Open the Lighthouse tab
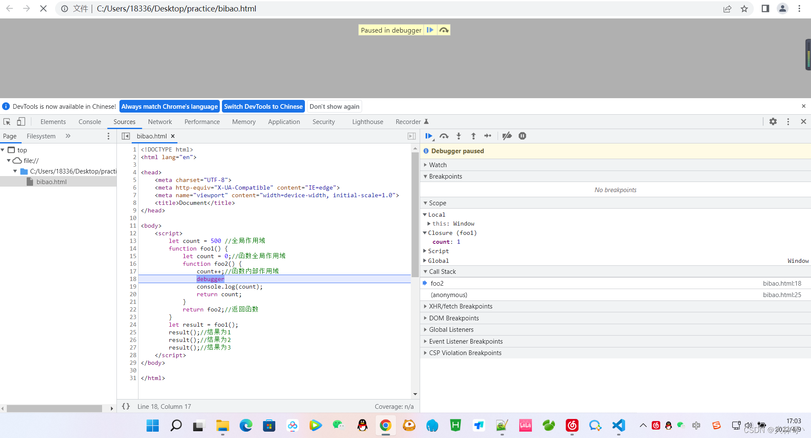This screenshot has width=811, height=438. click(368, 122)
